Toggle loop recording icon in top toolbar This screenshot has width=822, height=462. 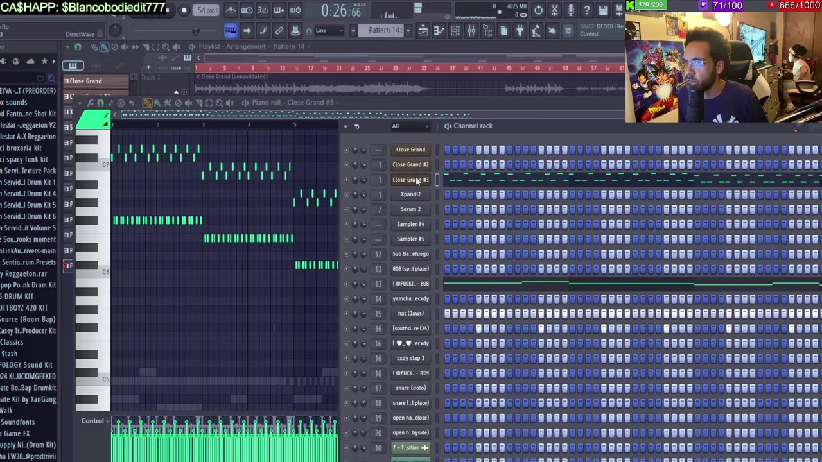click(295, 10)
